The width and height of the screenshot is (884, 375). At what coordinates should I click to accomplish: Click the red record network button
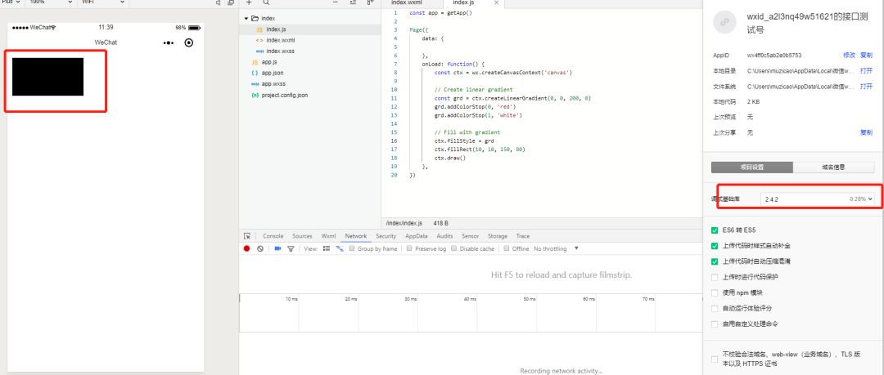(247, 248)
